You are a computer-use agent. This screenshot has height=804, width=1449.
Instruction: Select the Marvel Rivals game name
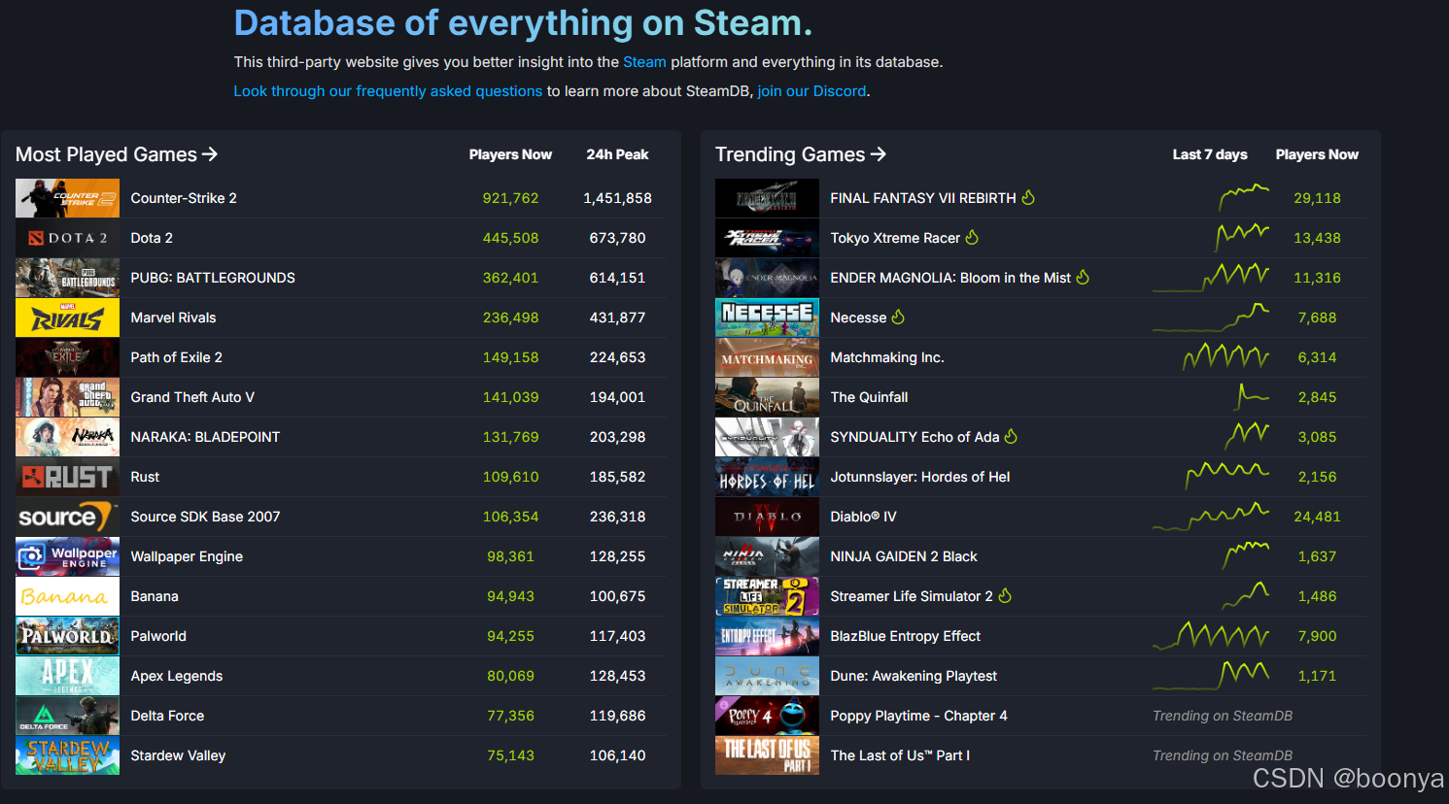[173, 318]
